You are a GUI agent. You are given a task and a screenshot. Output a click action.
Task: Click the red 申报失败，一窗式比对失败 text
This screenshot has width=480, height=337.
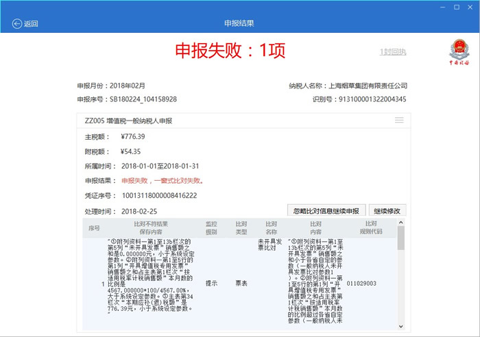(x=163, y=181)
